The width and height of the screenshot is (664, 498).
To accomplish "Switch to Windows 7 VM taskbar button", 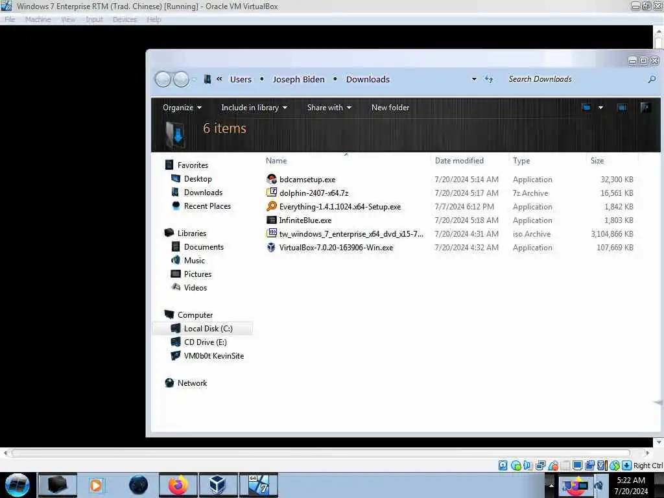I will click(258, 485).
